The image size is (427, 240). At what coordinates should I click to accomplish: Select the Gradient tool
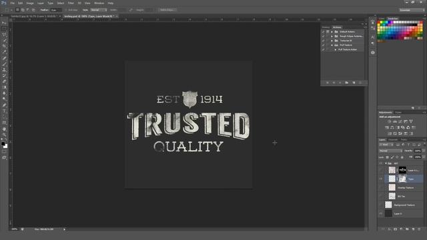pyautogui.click(x=4, y=87)
